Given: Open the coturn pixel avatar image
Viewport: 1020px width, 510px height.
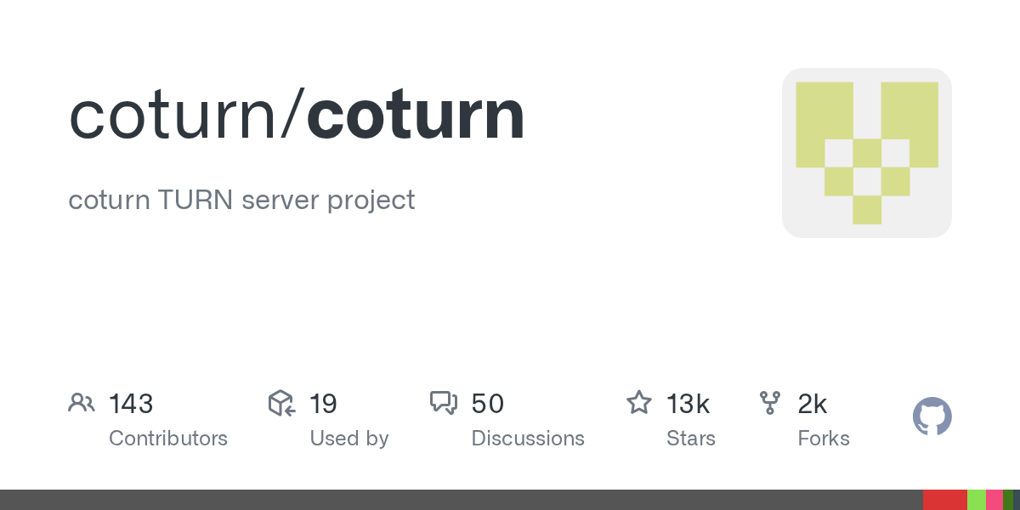Looking at the screenshot, I should [x=866, y=153].
